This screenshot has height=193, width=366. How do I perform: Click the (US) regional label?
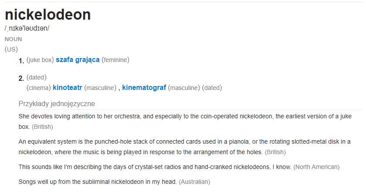11,49
